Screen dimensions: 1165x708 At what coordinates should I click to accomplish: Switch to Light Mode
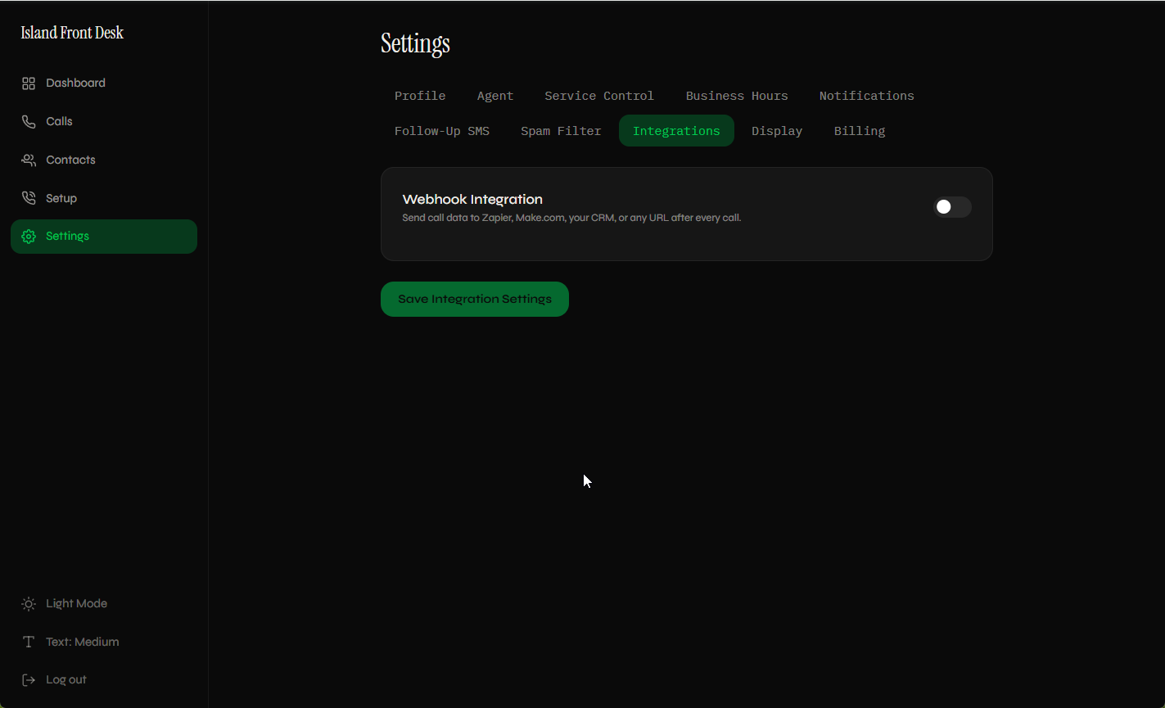click(75, 603)
